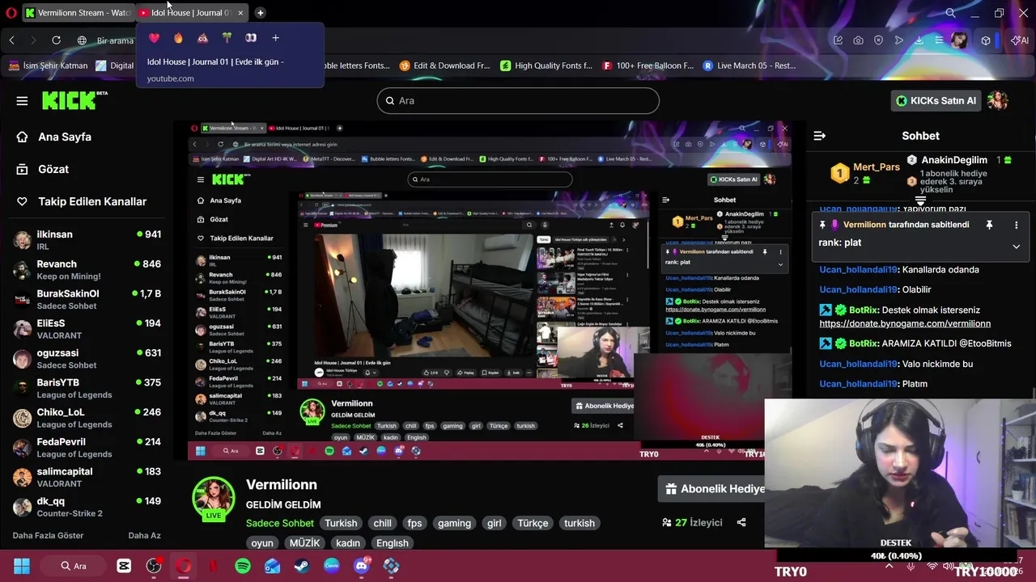Screen dimensions: 1036x582
Task: Open the Kick user avatar menu
Action: tap(997, 100)
